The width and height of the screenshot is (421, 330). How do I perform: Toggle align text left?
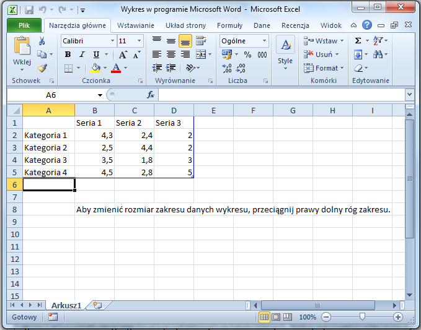[157, 54]
